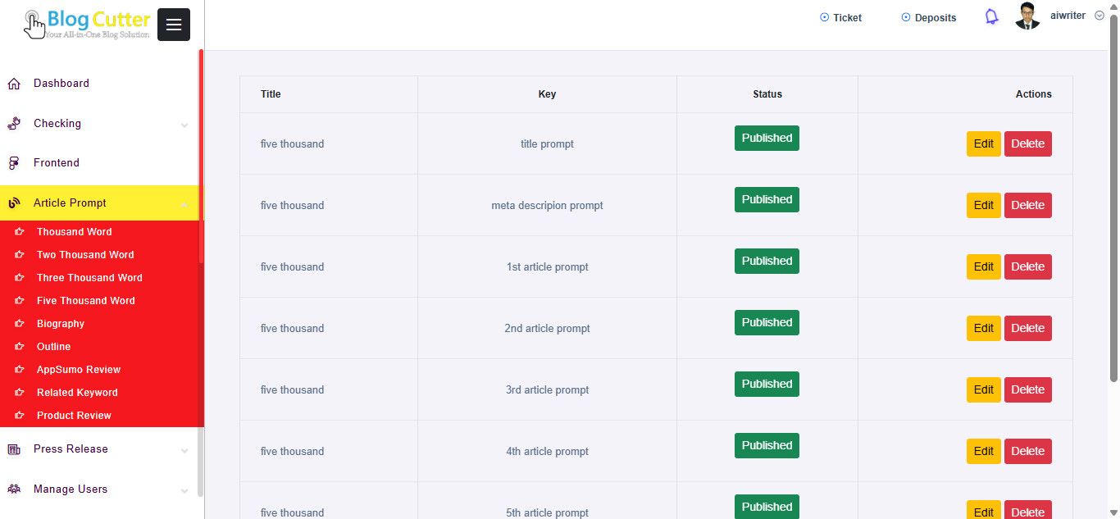Click the hamburger menu toggle button
This screenshot has width=1120, height=519.
[x=173, y=25]
